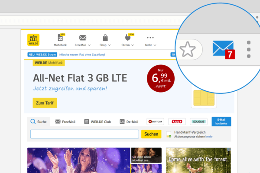Expand the Shop dropdown arrow
Image resolution: width=260 pixels, height=173 pixels.
coord(109,45)
